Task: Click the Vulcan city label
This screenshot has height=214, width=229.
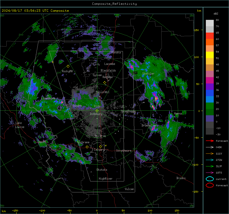Action: [129, 189]
